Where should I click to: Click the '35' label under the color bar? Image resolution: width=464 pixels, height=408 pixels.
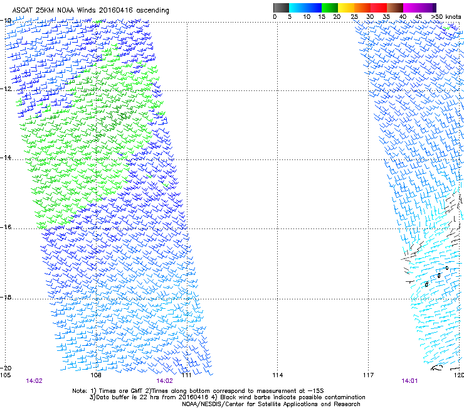click(x=386, y=17)
